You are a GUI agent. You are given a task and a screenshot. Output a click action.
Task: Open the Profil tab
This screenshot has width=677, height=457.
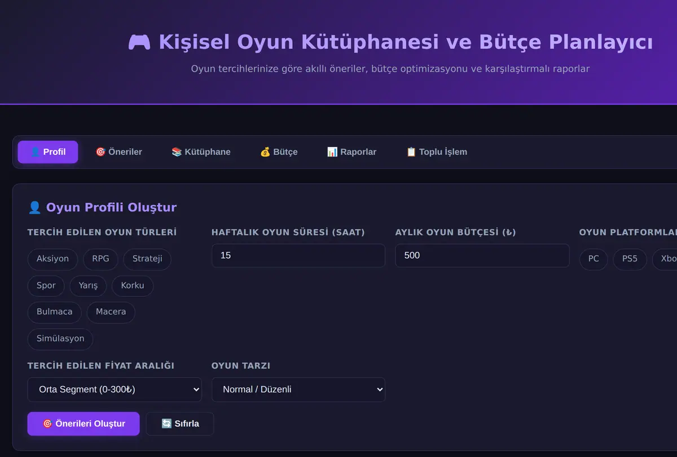tap(48, 152)
